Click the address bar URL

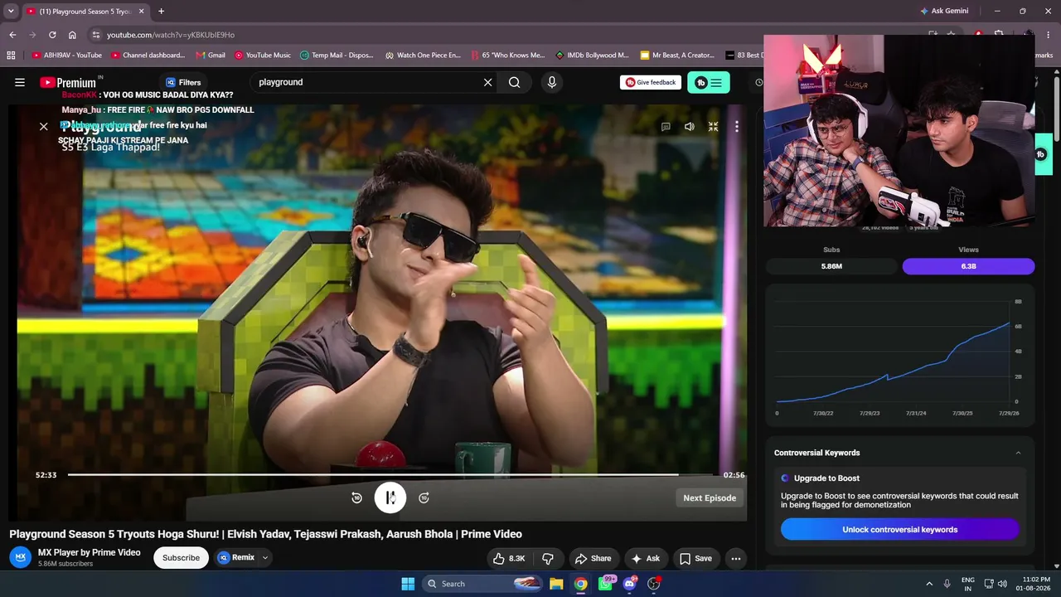click(171, 35)
